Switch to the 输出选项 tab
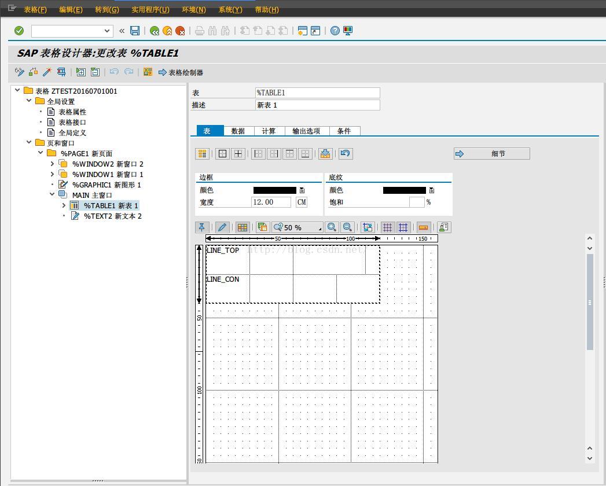 [307, 131]
